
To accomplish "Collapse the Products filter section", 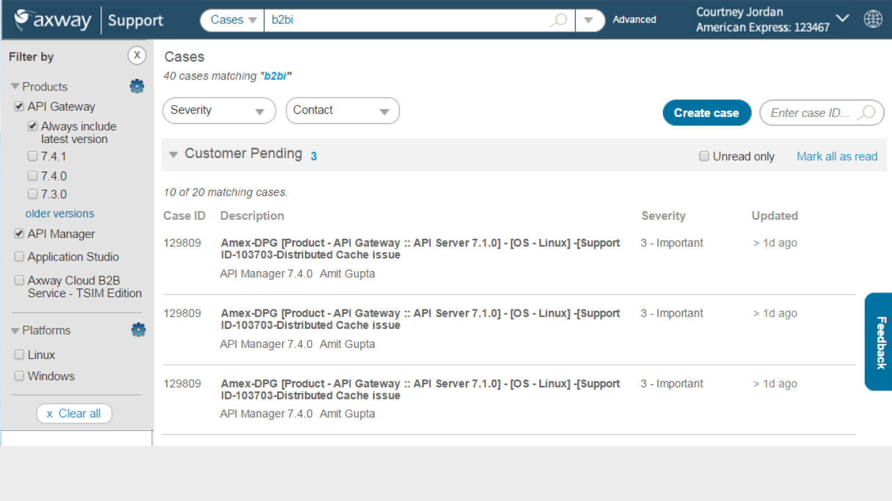I will [15, 86].
